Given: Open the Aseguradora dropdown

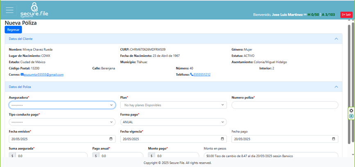Looking at the screenshot, I should click(62, 105).
